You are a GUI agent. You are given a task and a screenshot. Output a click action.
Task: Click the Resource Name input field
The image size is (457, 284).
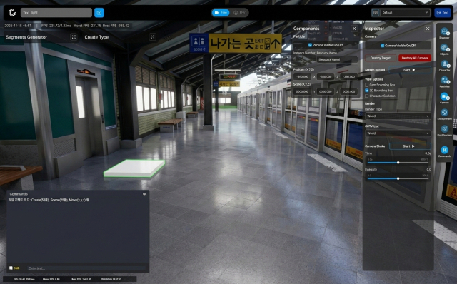pos(337,59)
